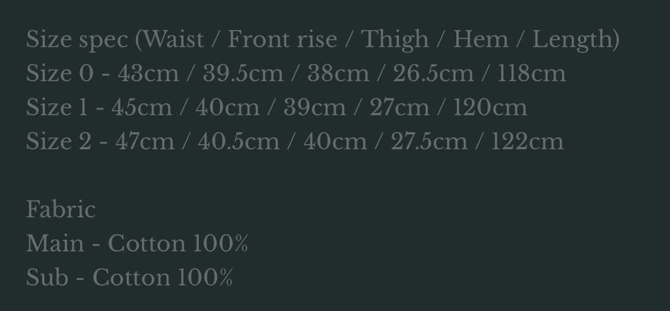This screenshot has height=311, width=670.
Task: Select the Size 2 measurements row
Action: point(295,141)
